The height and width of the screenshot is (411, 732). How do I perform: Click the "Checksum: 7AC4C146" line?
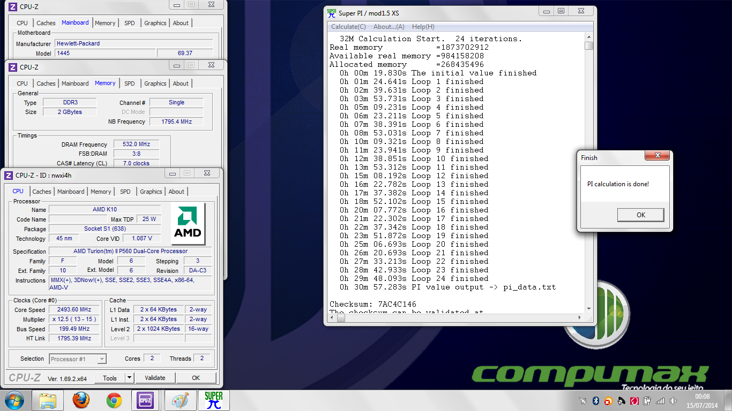point(373,305)
